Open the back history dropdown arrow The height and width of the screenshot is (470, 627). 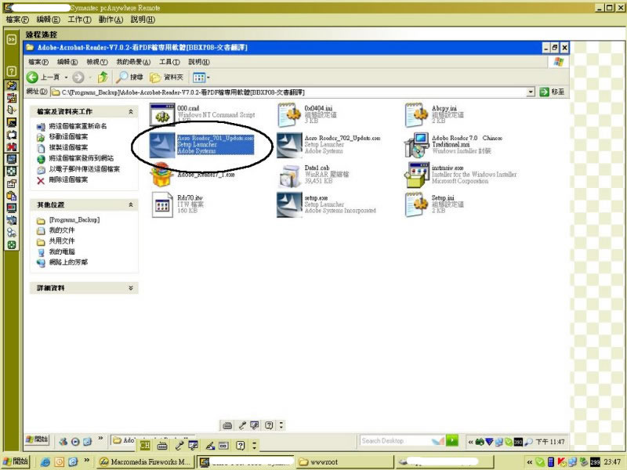pyautogui.click(x=66, y=77)
